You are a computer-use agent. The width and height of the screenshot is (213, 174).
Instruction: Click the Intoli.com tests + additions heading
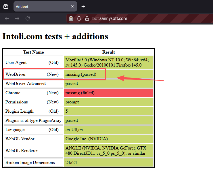[x=55, y=37]
